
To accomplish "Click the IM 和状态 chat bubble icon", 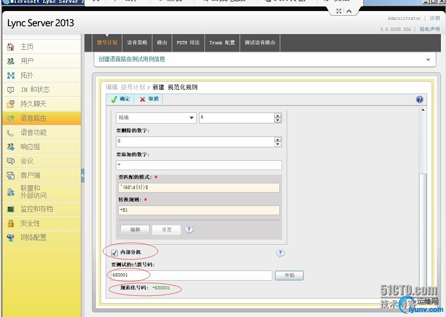I will (11, 90).
